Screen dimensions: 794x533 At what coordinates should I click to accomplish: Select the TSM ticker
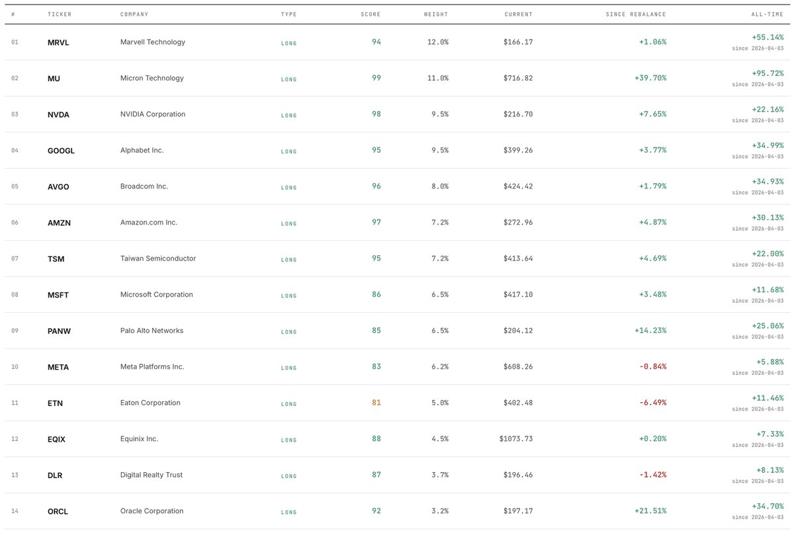(56, 259)
